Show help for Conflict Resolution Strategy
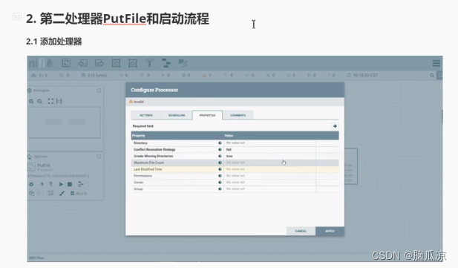Viewport: 458px width, 268px height. click(x=220, y=149)
